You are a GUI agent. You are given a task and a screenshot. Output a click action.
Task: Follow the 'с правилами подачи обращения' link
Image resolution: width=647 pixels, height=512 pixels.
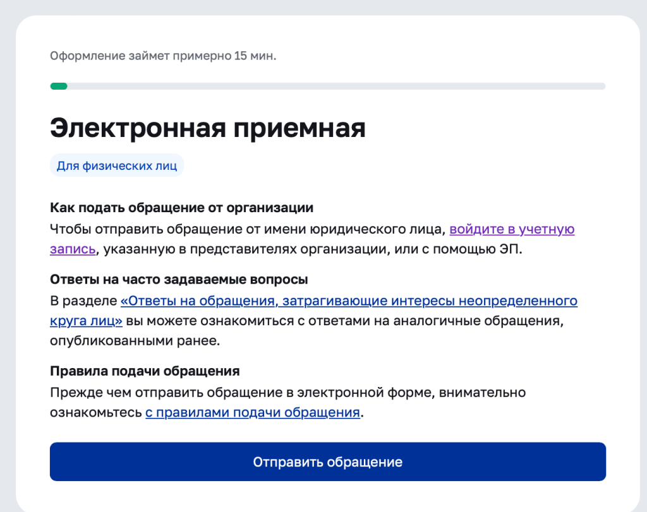pos(253,412)
